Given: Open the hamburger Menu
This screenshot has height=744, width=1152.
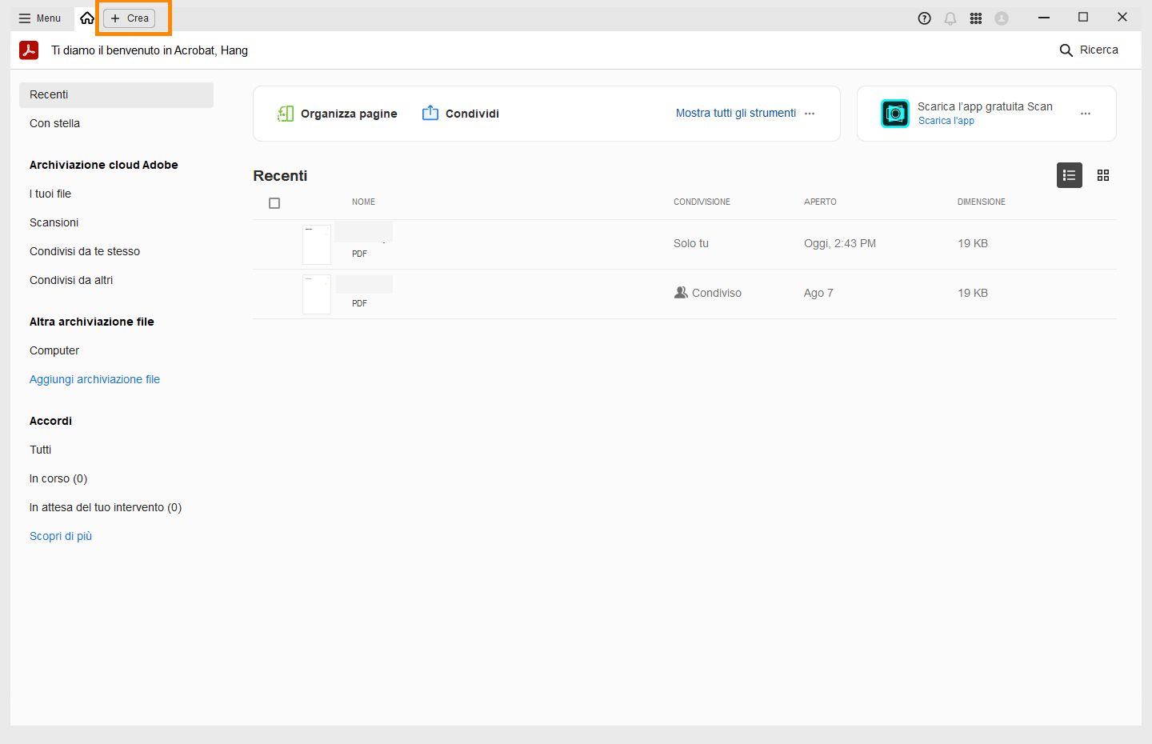Looking at the screenshot, I should pos(40,18).
